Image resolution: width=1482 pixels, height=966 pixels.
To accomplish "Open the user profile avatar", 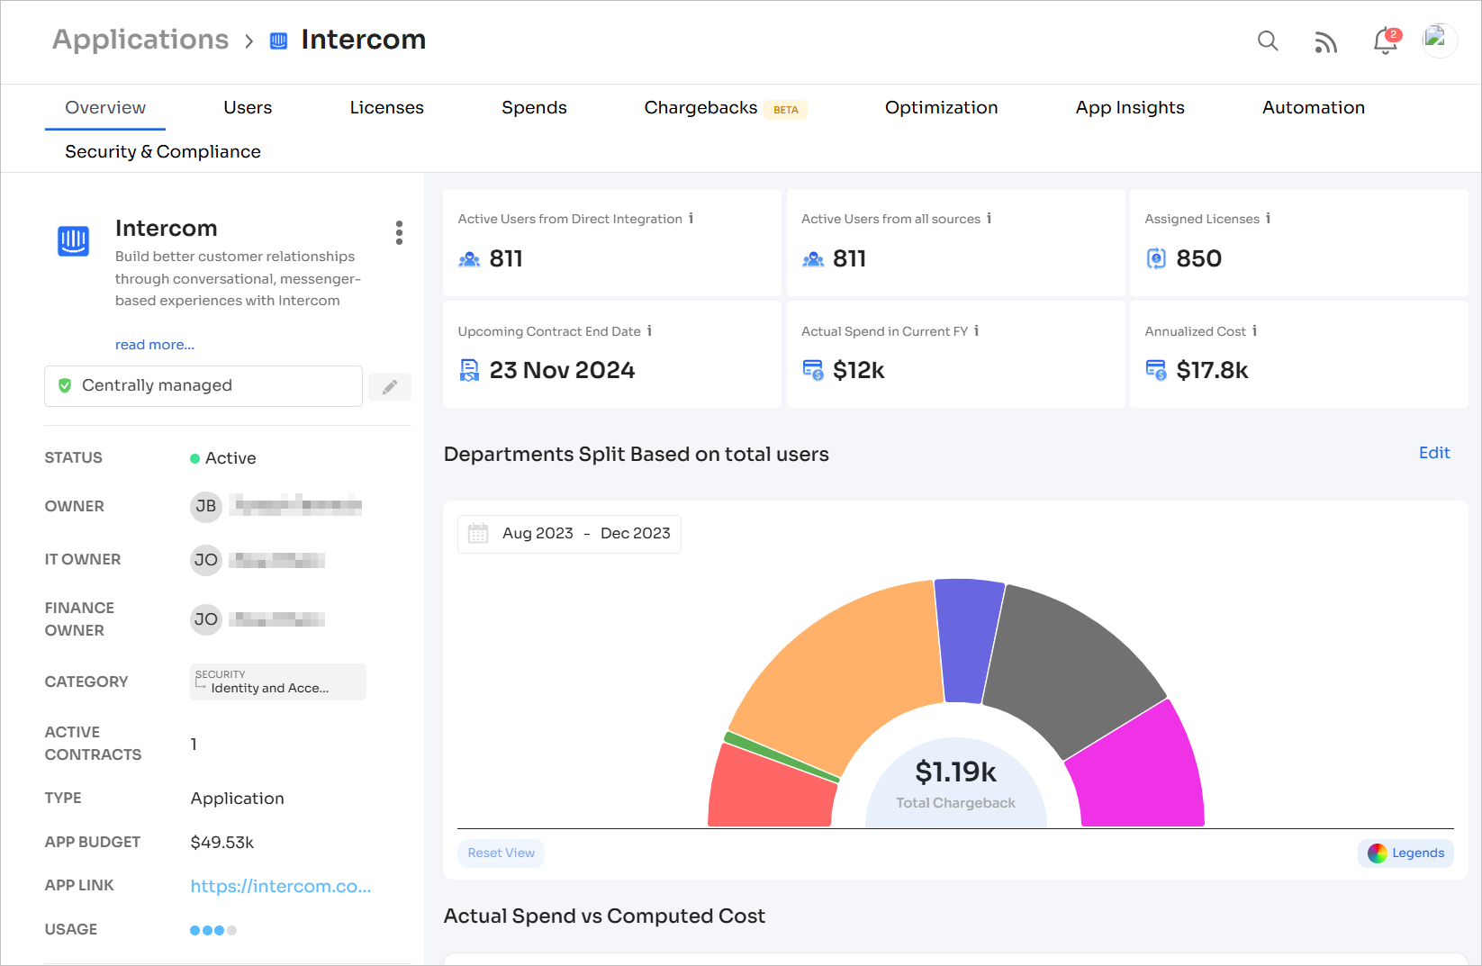I will pyautogui.click(x=1439, y=41).
